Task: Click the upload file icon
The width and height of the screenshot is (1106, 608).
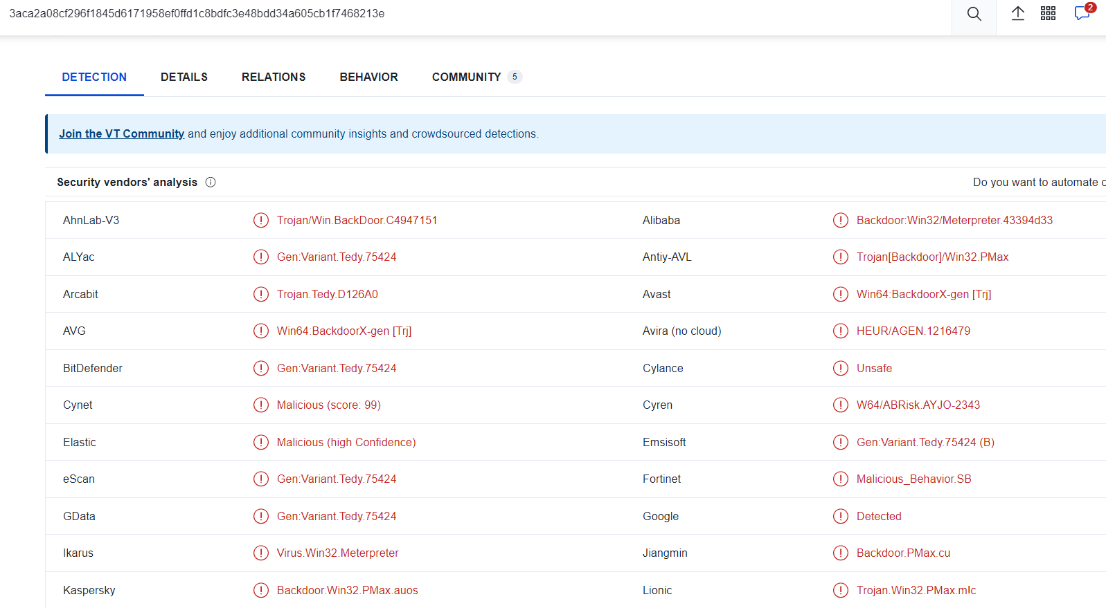Action: click(x=1018, y=13)
